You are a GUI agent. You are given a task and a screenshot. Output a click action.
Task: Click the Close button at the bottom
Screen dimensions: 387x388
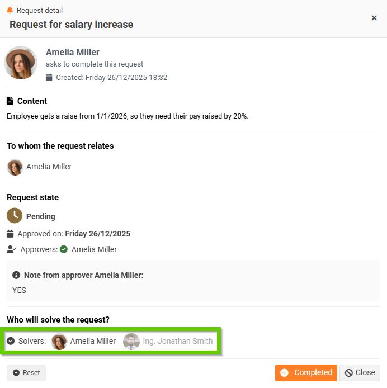360,373
